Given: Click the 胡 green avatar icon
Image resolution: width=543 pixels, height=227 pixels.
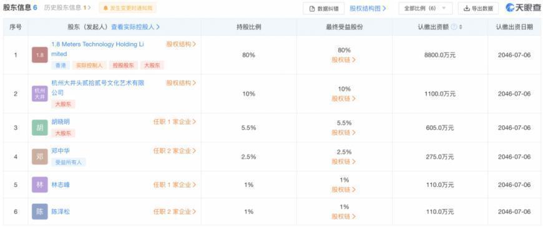Looking at the screenshot, I should 40,127.
